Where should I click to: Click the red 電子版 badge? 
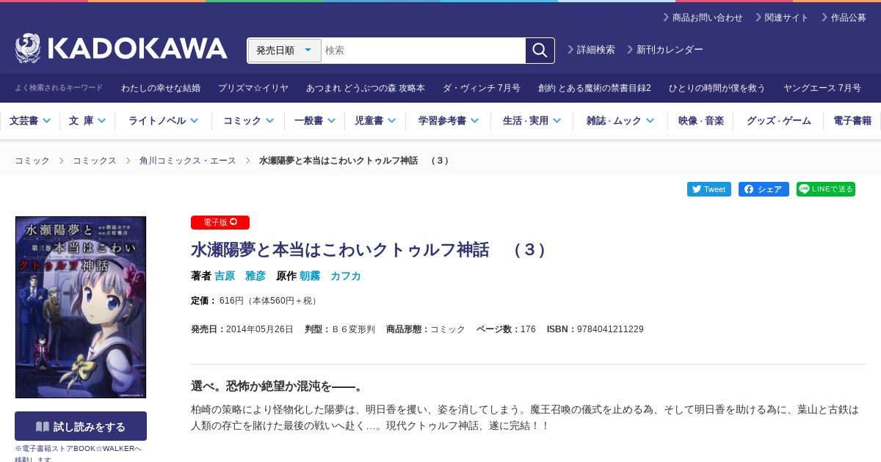(220, 222)
